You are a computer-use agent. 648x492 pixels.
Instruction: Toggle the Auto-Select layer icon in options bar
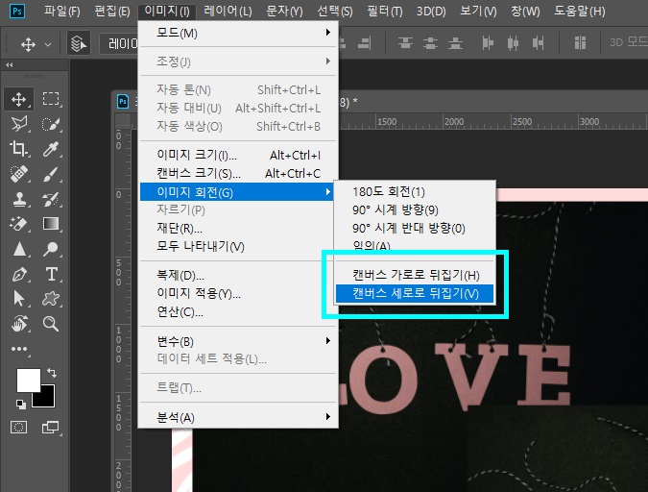click(78, 43)
